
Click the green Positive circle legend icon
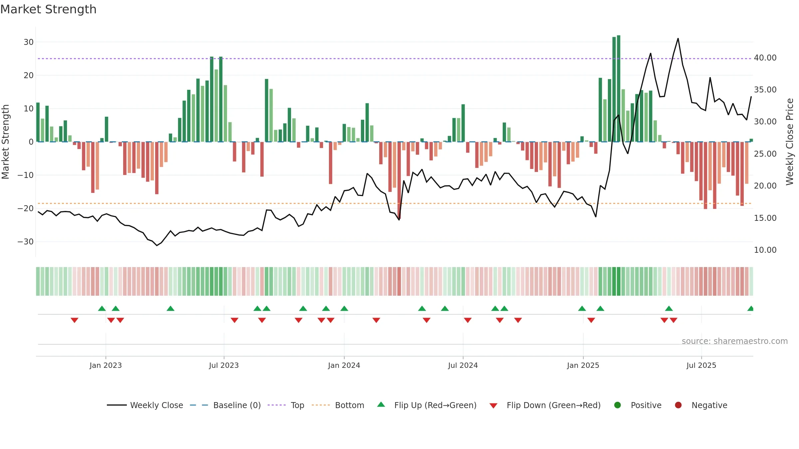click(618, 405)
